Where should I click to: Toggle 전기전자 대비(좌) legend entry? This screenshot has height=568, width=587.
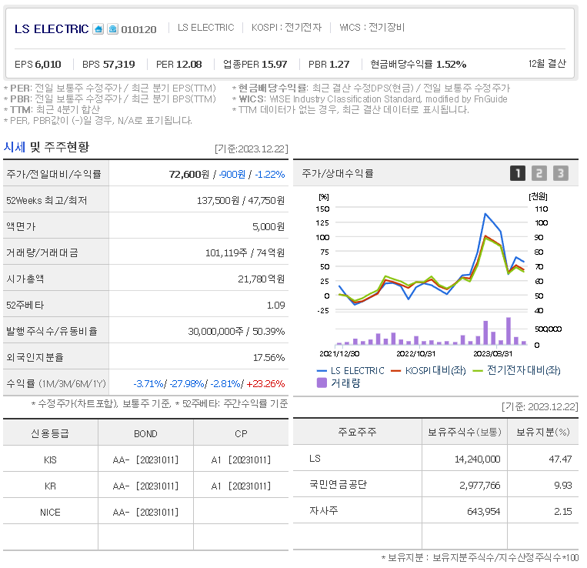click(x=517, y=371)
